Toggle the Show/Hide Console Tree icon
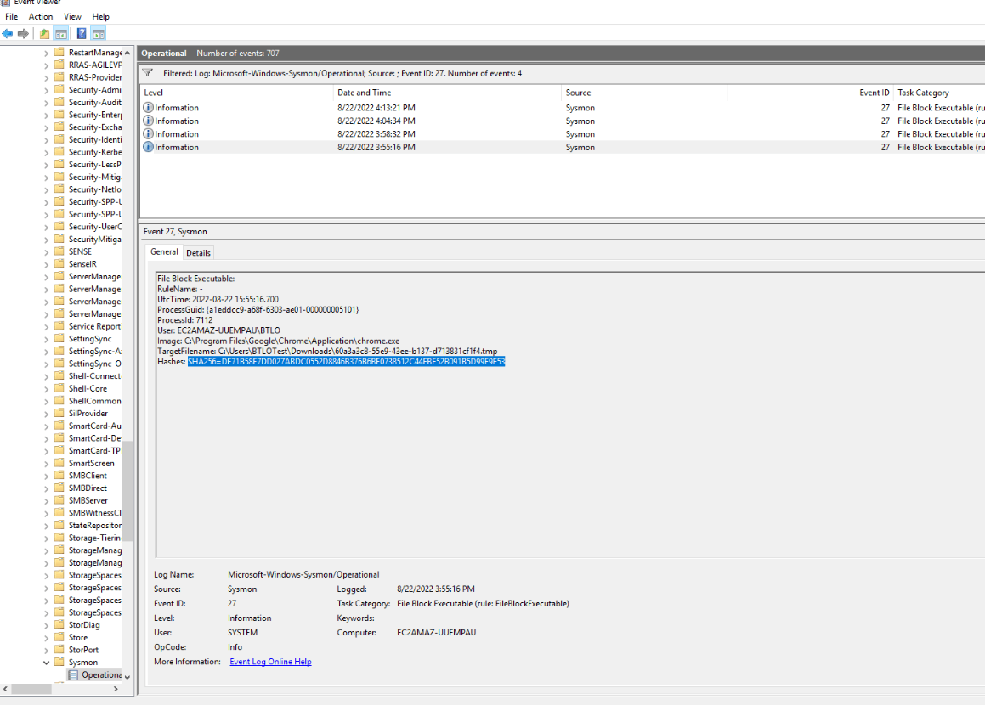This screenshot has width=985, height=705. (61, 34)
